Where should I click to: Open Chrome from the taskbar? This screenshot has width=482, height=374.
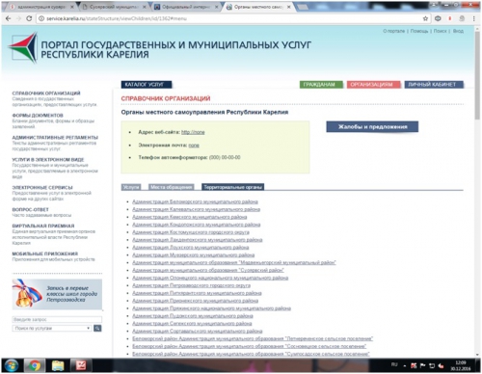point(35,365)
